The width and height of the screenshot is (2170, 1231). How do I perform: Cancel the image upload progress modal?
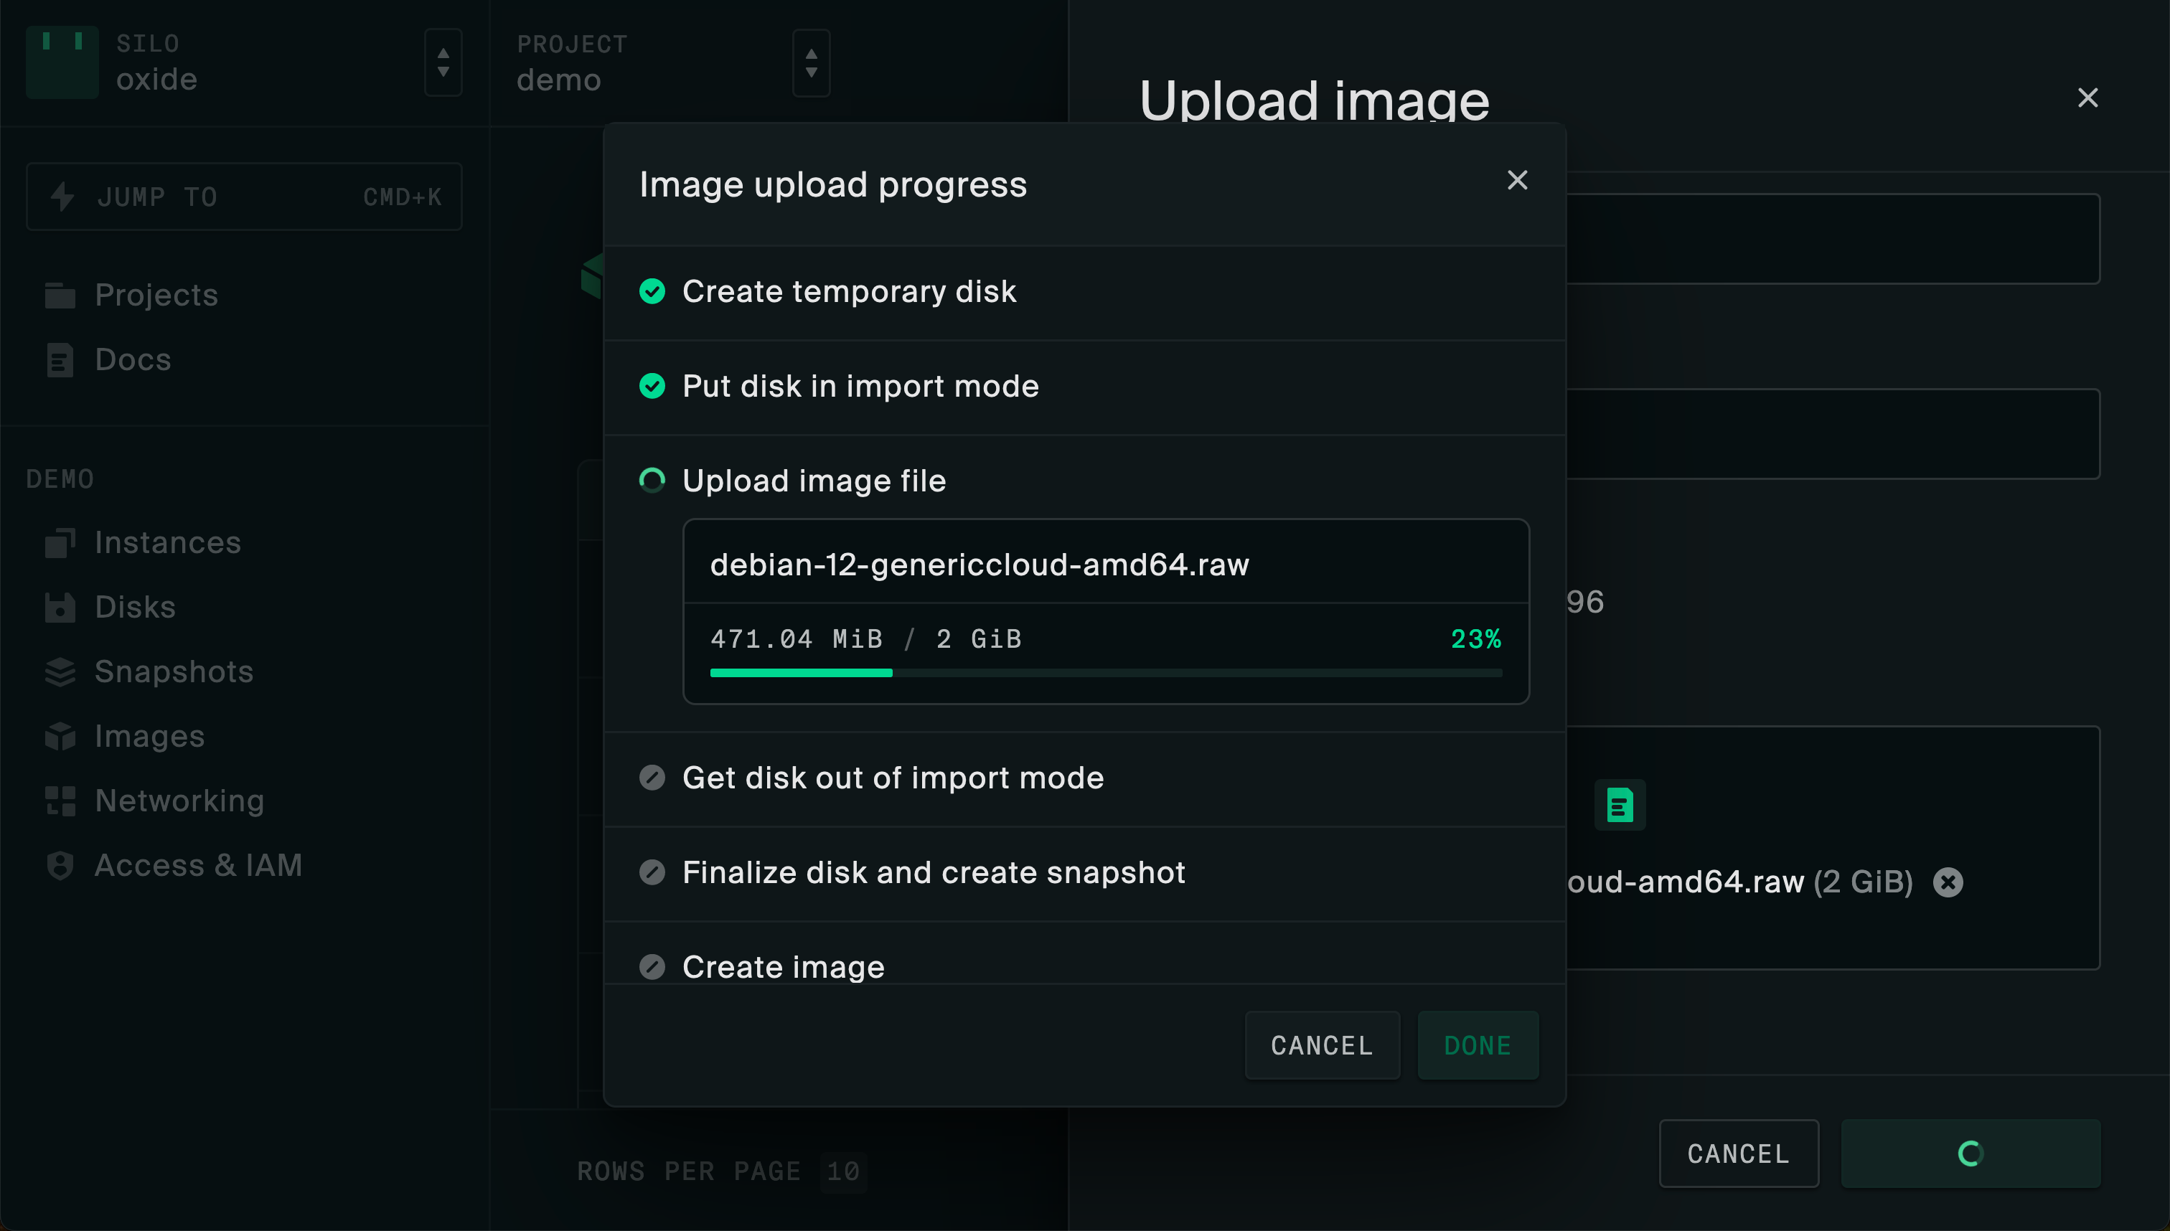(x=1322, y=1046)
